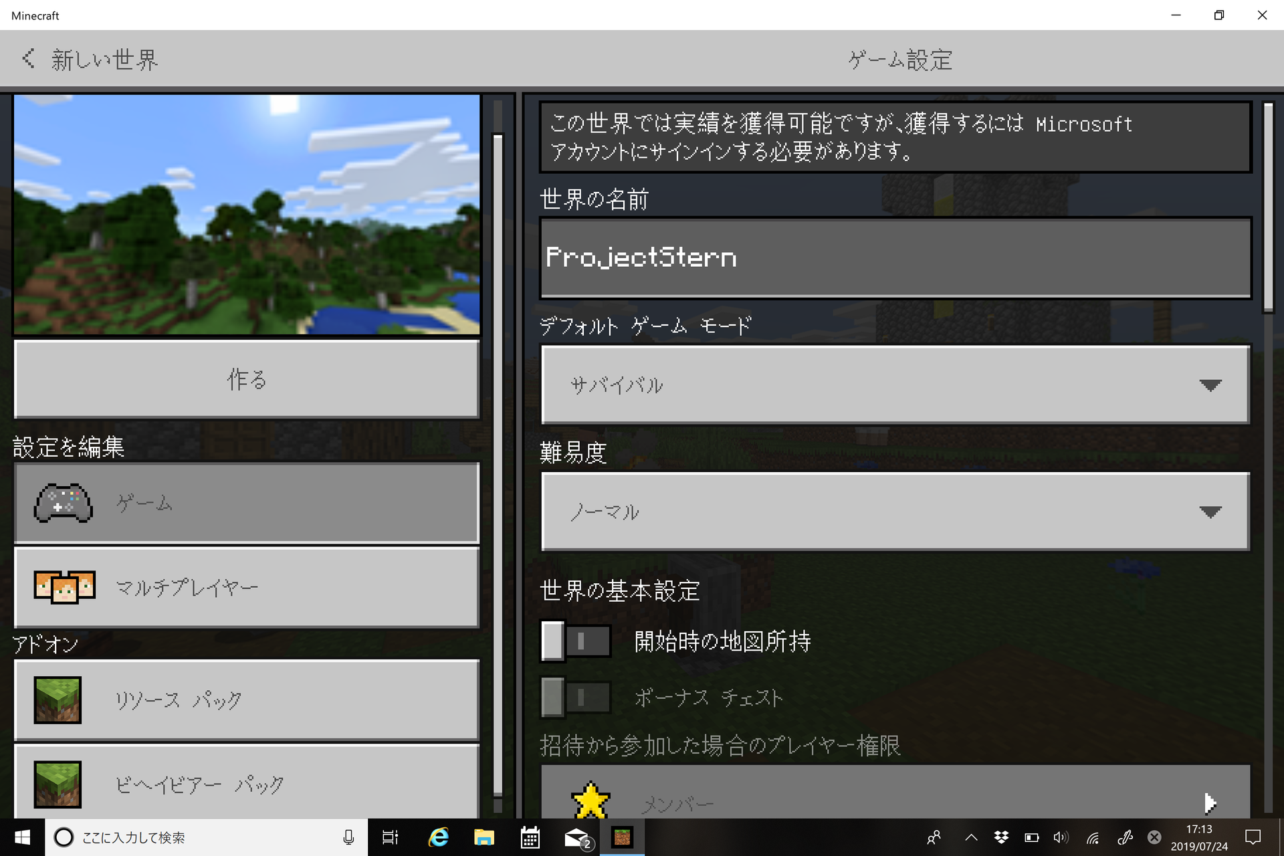
Task: Open the volume control in the tray
Action: point(1061,837)
